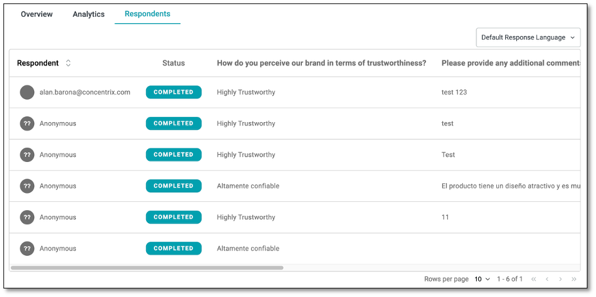This screenshot has height=297, width=596.
Task: Click the first Anonymous respondent avatar
Action: click(x=27, y=123)
